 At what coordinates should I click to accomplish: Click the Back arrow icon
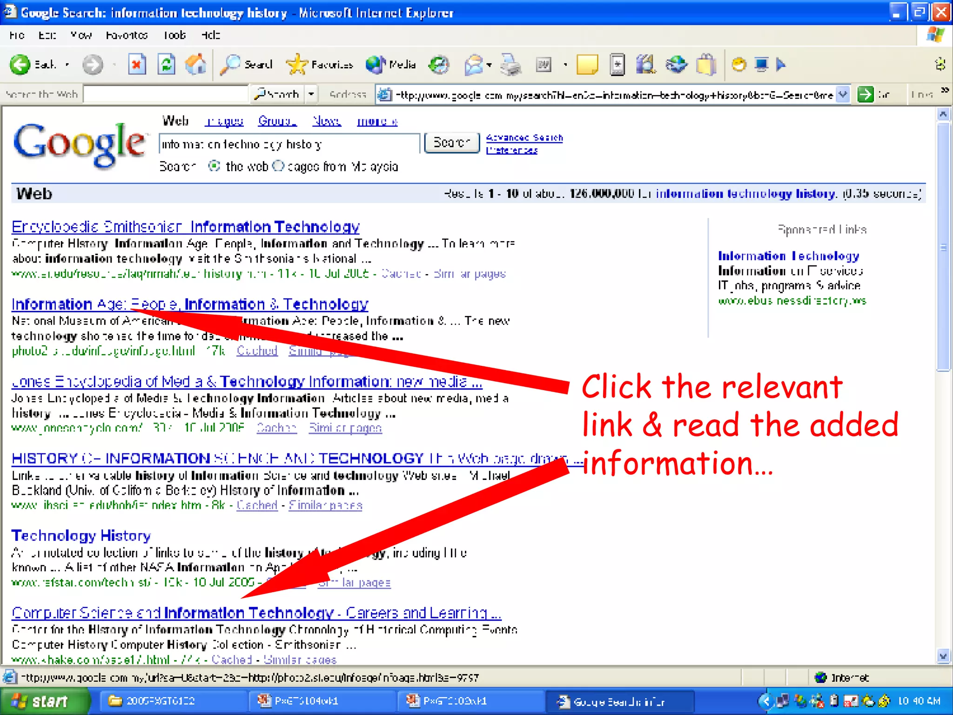[x=20, y=65]
